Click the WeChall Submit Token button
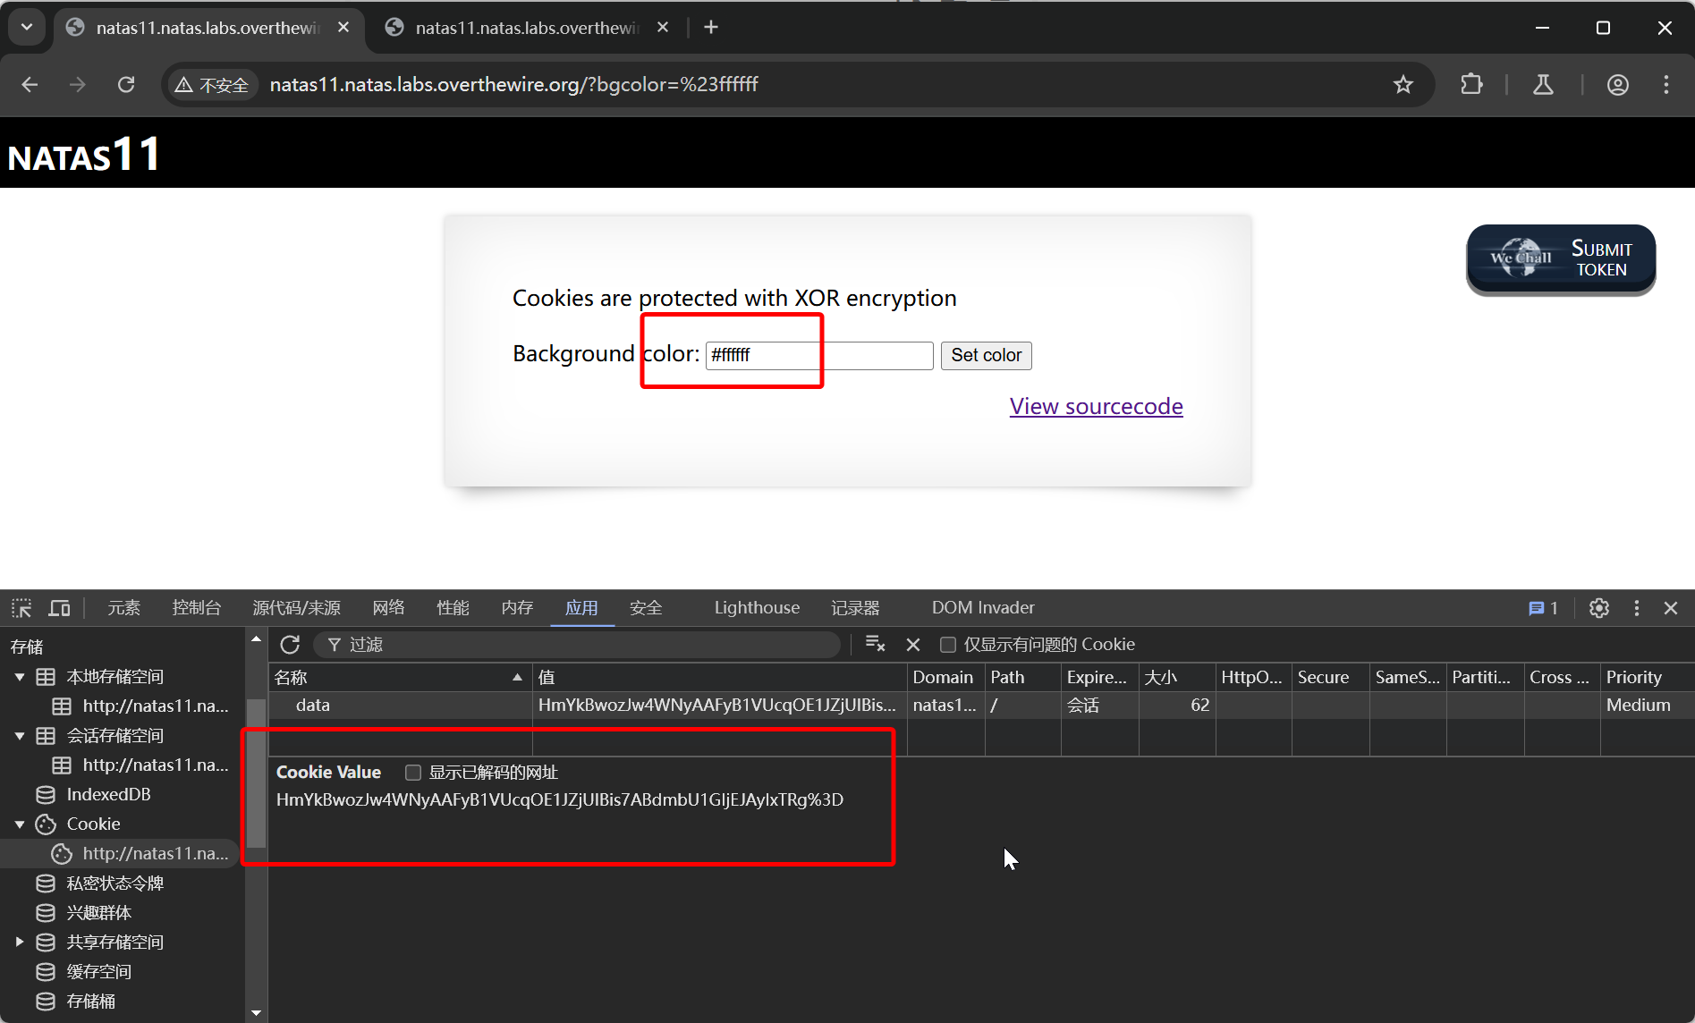This screenshot has width=1695, height=1023. pos(1561,258)
